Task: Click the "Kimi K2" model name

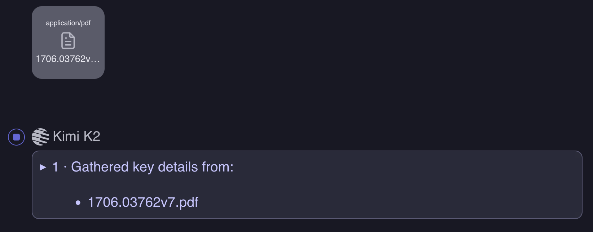Action: coord(76,137)
